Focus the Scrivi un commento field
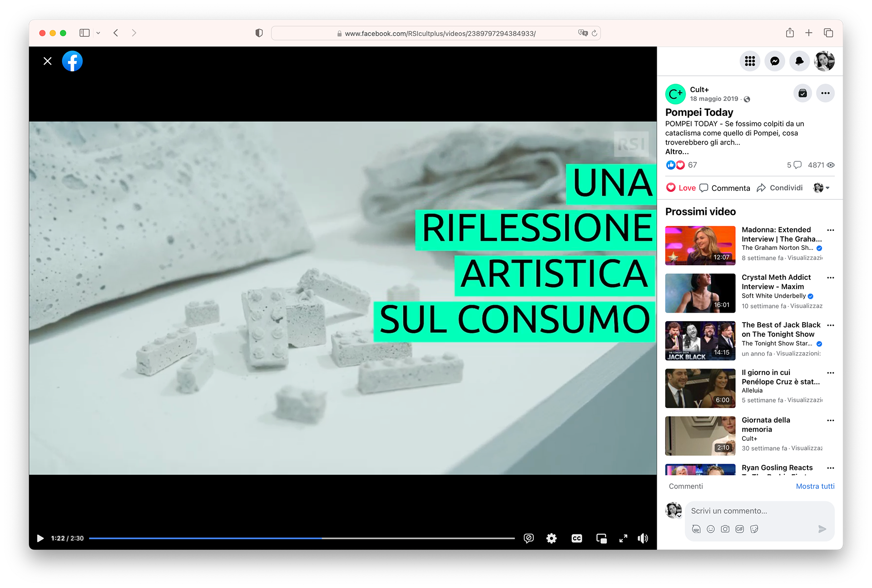This screenshot has width=872, height=588. click(x=759, y=511)
